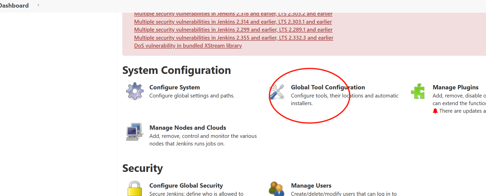This screenshot has width=486, height=196.
Task: Open the Jenkins 2.318 and earlier vulnerabilities link
Action: point(233,14)
